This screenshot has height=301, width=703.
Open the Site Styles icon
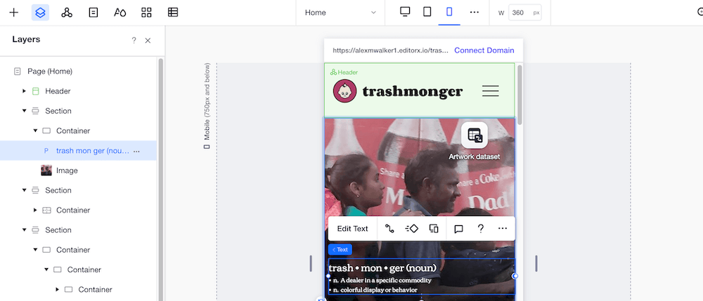(x=120, y=13)
